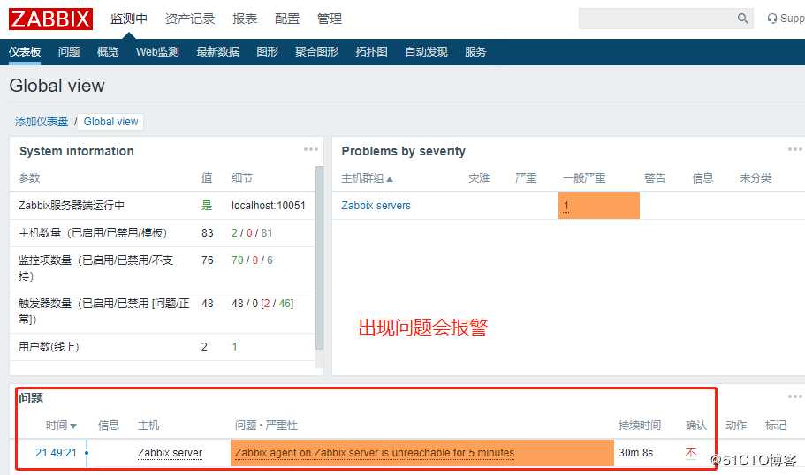The image size is (805, 475).
Task: Switch to the 概览 submenu tab
Action: [108, 52]
